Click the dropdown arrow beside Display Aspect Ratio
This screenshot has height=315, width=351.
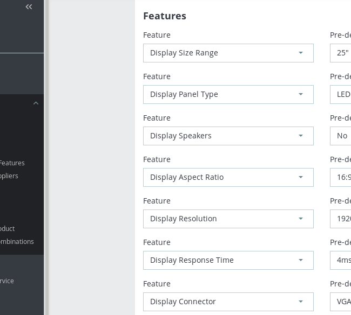coord(301,177)
